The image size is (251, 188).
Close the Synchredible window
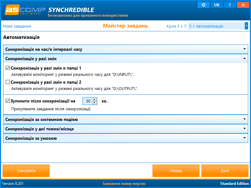[243, 5]
